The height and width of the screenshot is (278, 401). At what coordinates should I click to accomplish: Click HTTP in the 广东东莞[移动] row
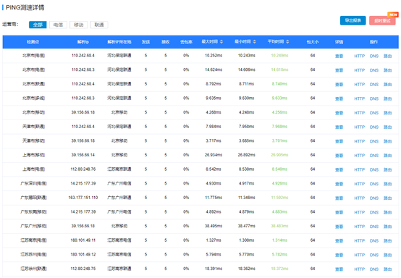click(x=359, y=212)
